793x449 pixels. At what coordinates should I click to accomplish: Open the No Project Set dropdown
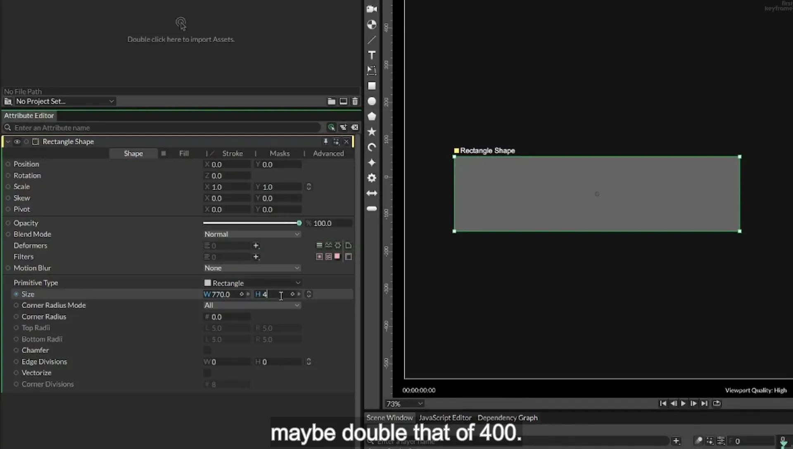(65, 101)
